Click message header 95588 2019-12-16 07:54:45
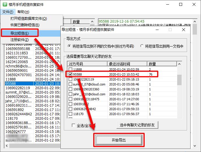 pyautogui.click(x=121, y=21)
